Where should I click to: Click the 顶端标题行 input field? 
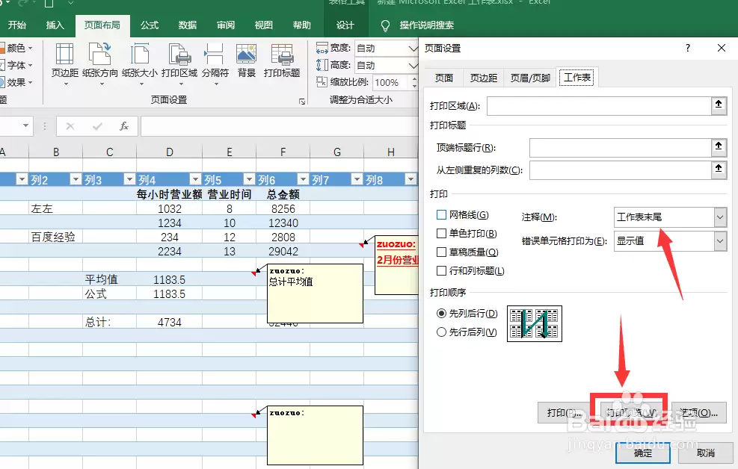620,148
